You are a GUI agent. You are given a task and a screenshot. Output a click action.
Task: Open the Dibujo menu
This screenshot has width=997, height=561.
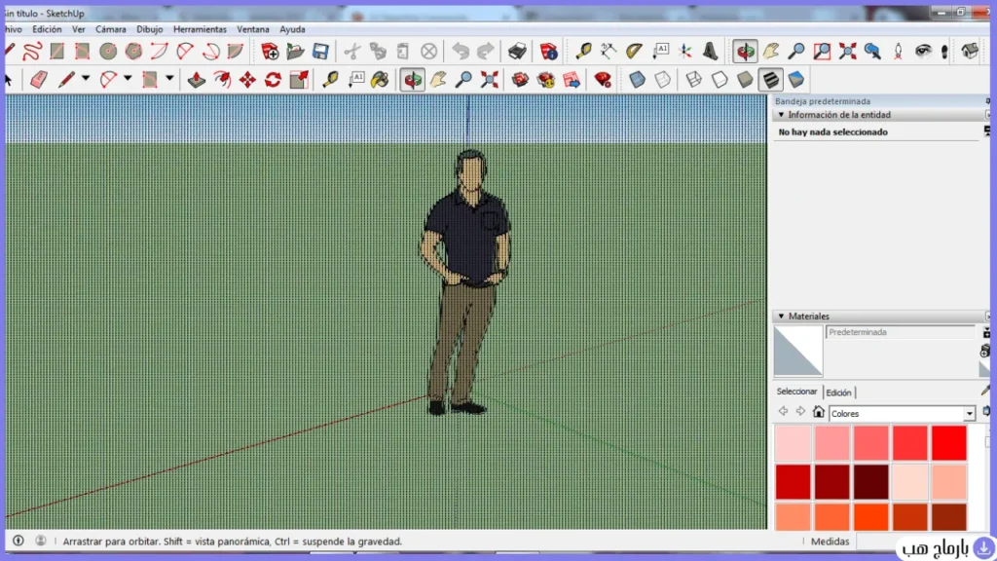[149, 29]
